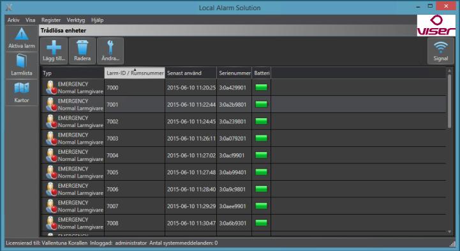Viewport: 460px width, 251px height.
Task: Click emergency device icon for 7004
Action: point(51,155)
